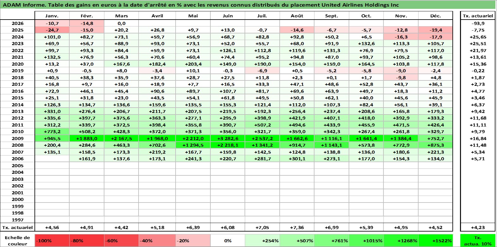Select cell with value +4,56 in bottom row
Viewport: 497px width, 247px height.
[52, 227]
